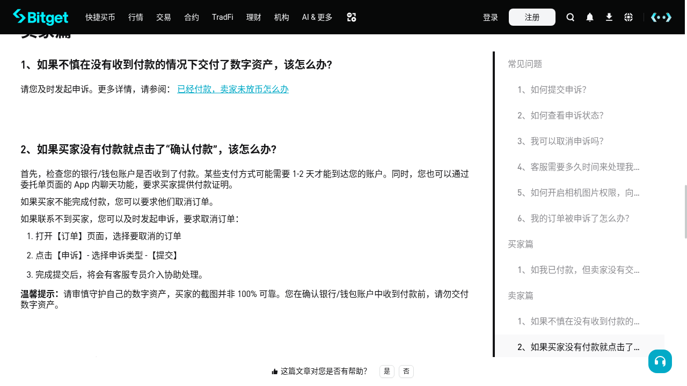The height and width of the screenshot is (386, 687).
Task: Go to 4、客服需要多久时间来处理 in sidebar
Action: 579,167
